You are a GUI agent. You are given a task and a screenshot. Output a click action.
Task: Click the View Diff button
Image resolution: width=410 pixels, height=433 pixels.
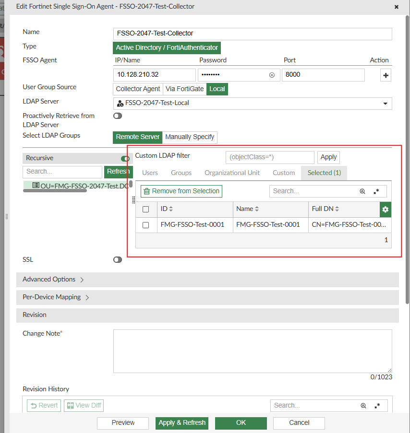(84, 405)
